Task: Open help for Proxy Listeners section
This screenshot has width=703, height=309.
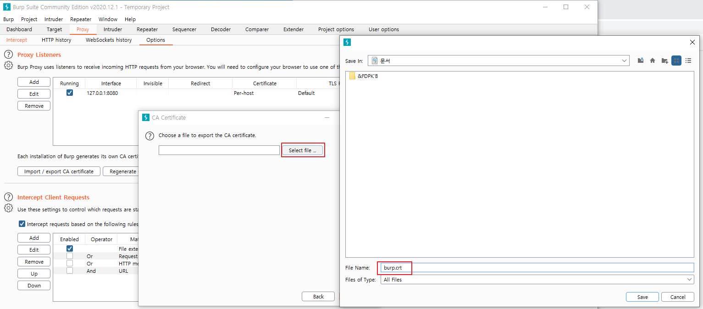Action: pyautogui.click(x=8, y=55)
